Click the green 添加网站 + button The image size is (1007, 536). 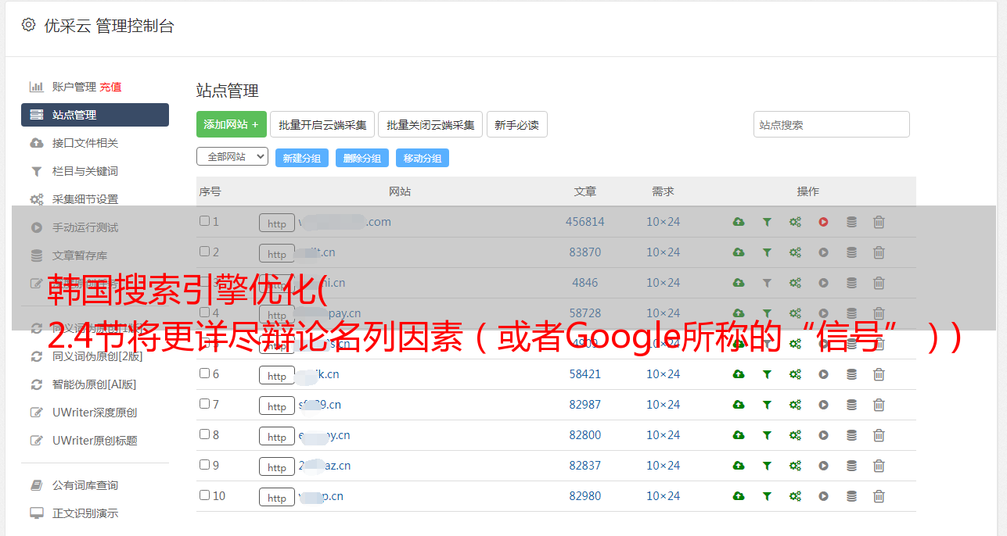click(x=232, y=124)
